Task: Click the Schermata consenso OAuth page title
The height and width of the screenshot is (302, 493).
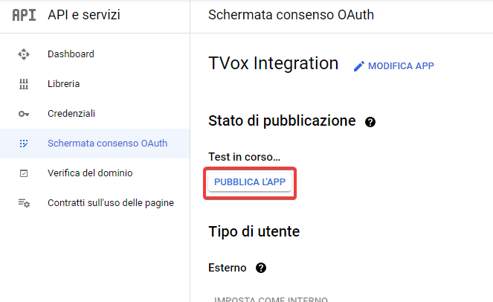Action: click(291, 15)
